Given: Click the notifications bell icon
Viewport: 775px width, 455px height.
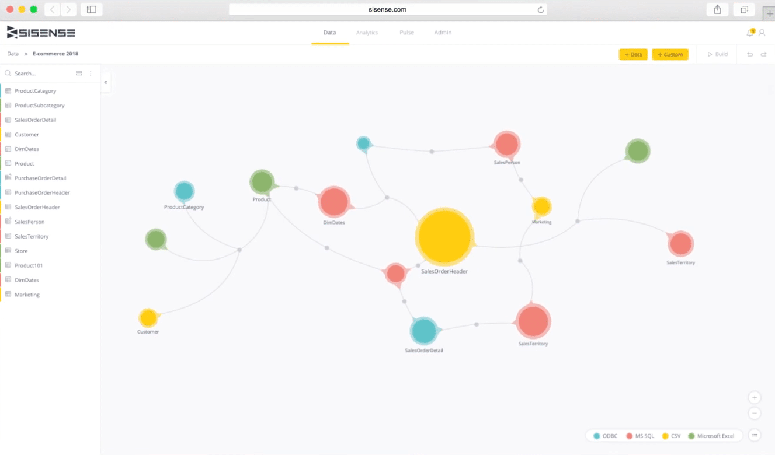Looking at the screenshot, I should pos(750,33).
